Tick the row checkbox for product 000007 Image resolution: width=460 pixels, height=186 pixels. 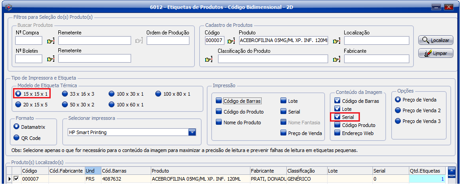pos(17,179)
